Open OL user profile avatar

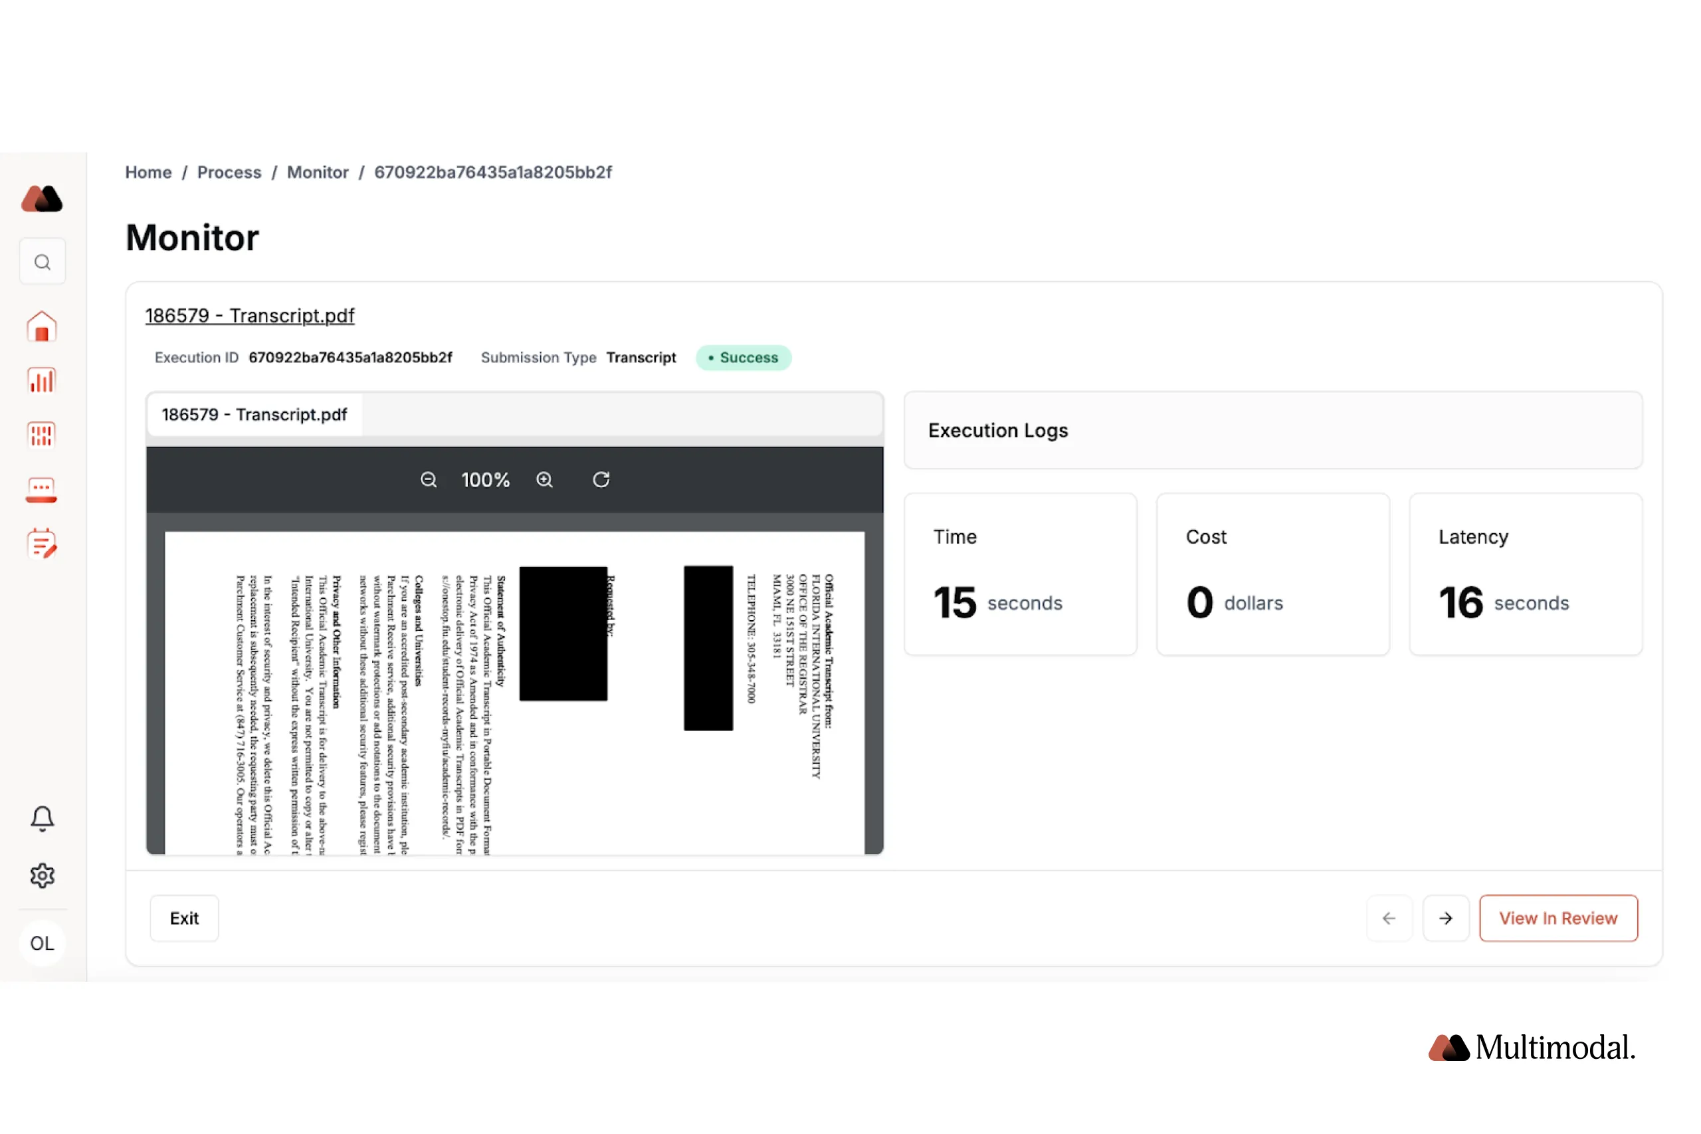click(42, 943)
